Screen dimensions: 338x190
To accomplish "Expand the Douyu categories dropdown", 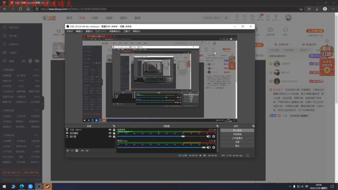I will tap(95, 18).
